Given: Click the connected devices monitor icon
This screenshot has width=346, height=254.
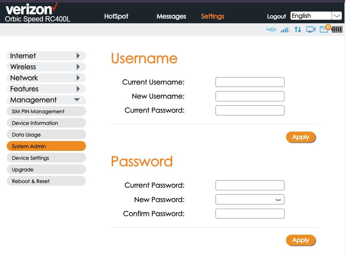Looking at the screenshot, I should pyautogui.click(x=311, y=29).
